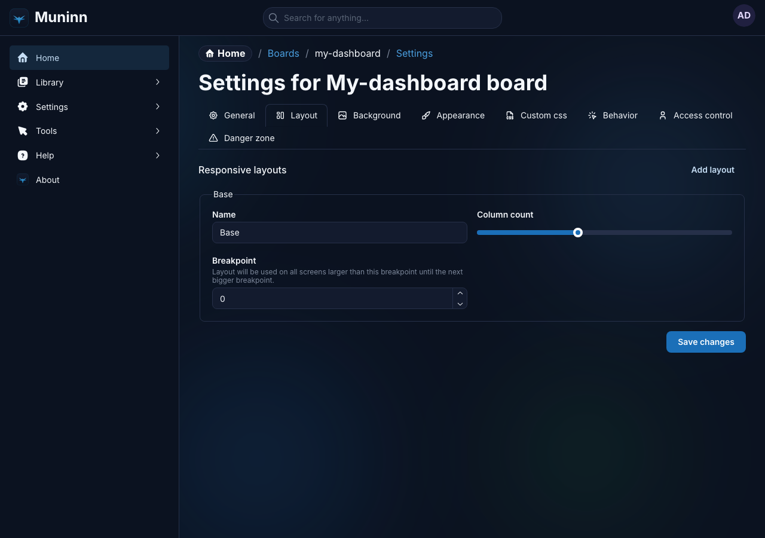The width and height of the screenshot is (765, 538).
Task: Click the Tools cursor sidebar icon
Action: tap(23, 131)
